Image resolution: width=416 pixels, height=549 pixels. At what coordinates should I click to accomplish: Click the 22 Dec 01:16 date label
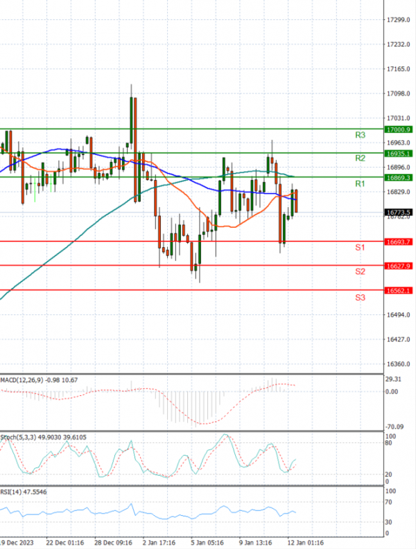(65, 543)
